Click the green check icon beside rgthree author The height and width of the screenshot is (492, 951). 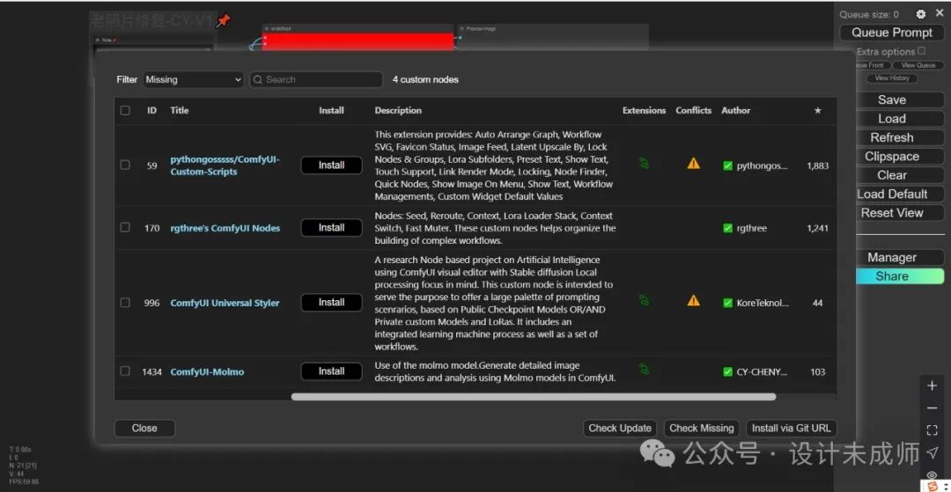(728, 229)
